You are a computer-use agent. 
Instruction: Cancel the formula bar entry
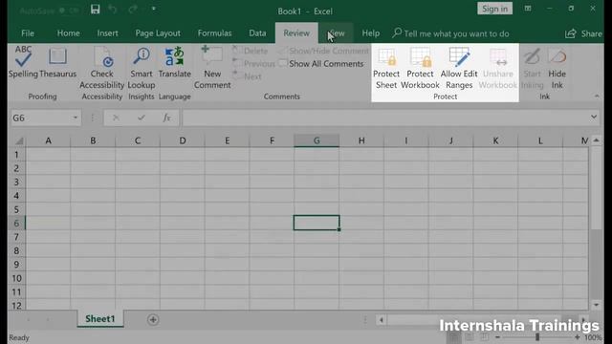pyautogui.click(x=116, y=118)
